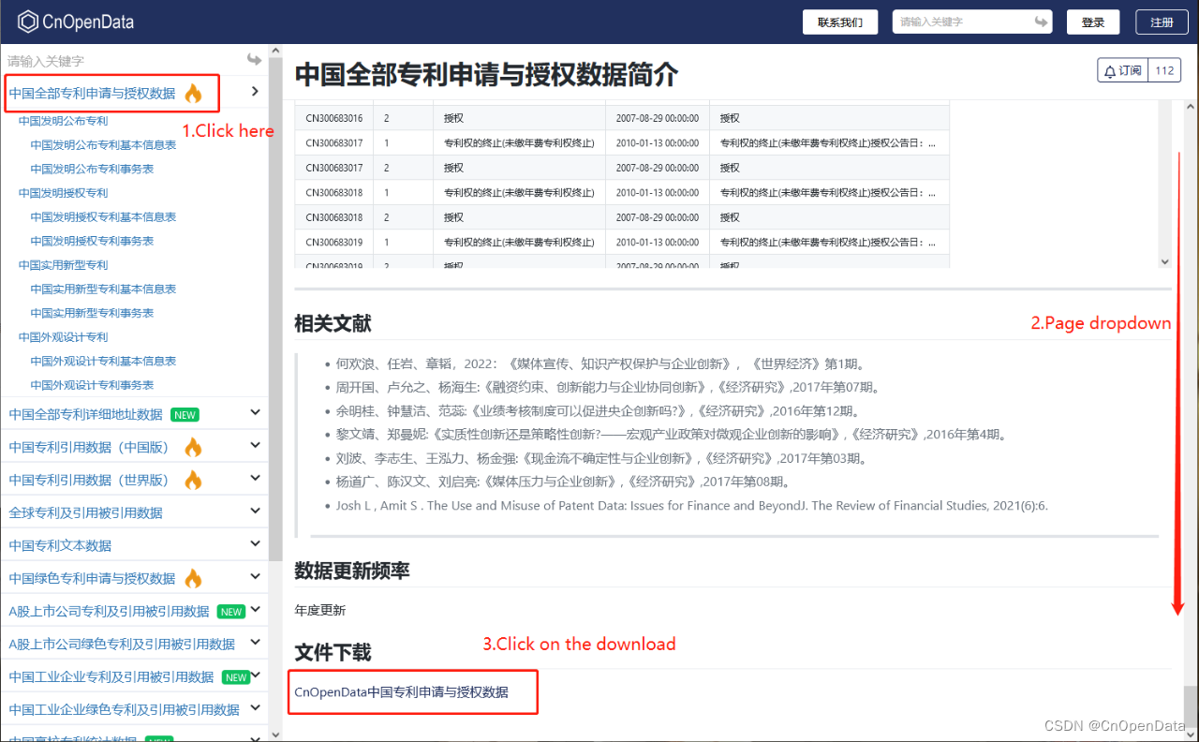Click NEW badge beside 中国全部专利详细地址数据
Screen dimensions: 1199x742
tap(185, 415)
